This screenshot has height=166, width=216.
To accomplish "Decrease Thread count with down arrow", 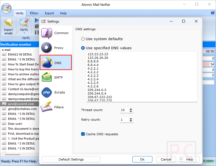I will [x=131, y=111].
